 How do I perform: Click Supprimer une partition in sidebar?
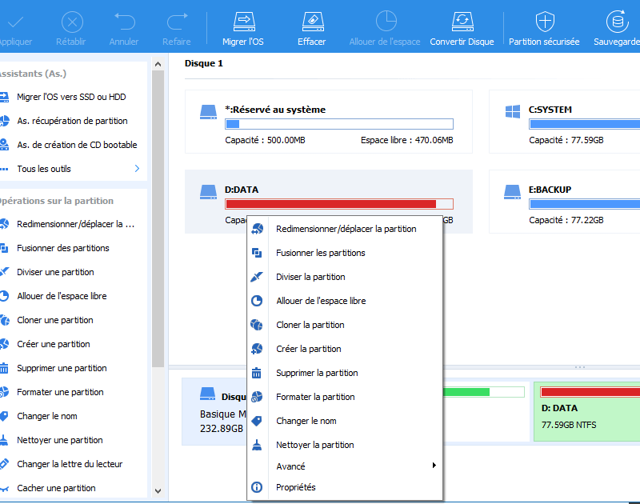(x=62, y=368)
